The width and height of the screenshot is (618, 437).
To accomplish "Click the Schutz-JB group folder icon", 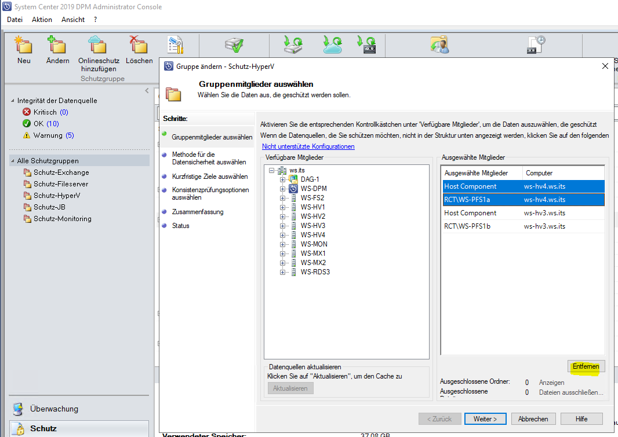I will tap(27, 207).
